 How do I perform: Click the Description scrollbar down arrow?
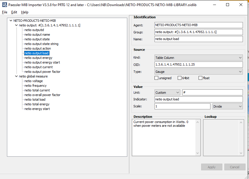click(198, 153)
